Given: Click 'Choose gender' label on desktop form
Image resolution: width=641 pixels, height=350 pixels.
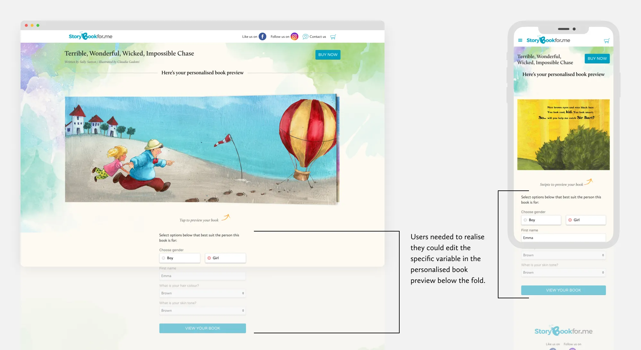Looking at the screenshot, I should coord(171,250).
